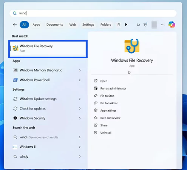Select the Windows Memory Diagnostic result

pyautogui.click(x=47, y=70)
